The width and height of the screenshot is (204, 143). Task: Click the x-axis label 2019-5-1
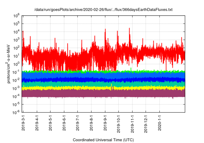pyautogui.click(x=50, y=123)
